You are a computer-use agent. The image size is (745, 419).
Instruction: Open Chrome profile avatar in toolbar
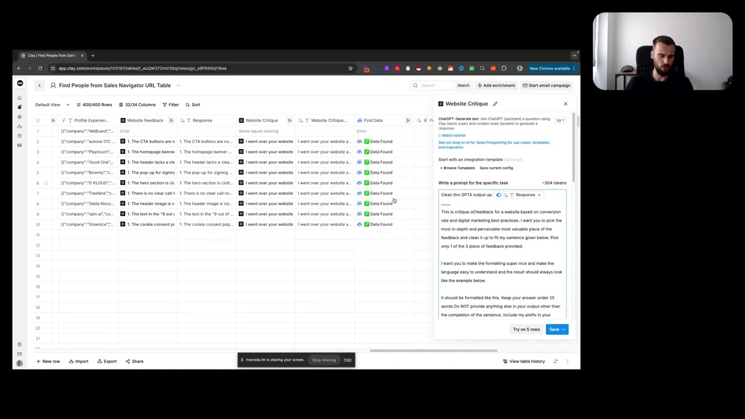coord(520,68)
